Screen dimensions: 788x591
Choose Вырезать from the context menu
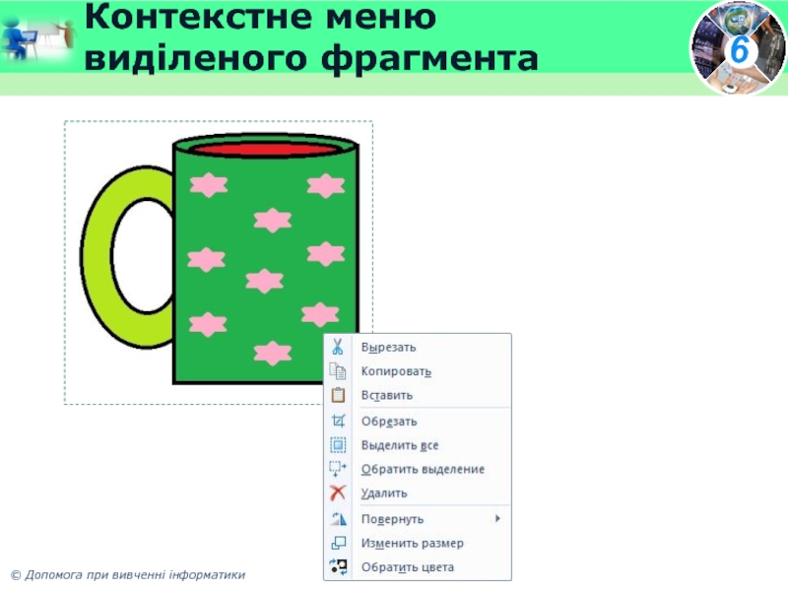[x=417, y=347]
